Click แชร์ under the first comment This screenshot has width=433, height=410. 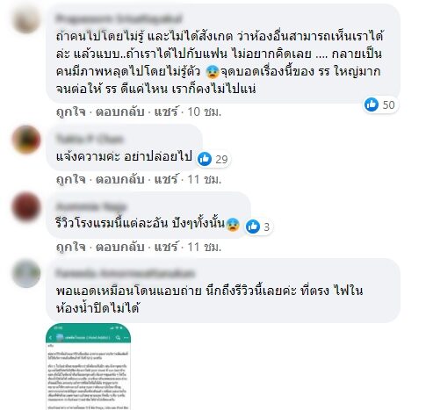pyautogui.click(x=166, y=111)
